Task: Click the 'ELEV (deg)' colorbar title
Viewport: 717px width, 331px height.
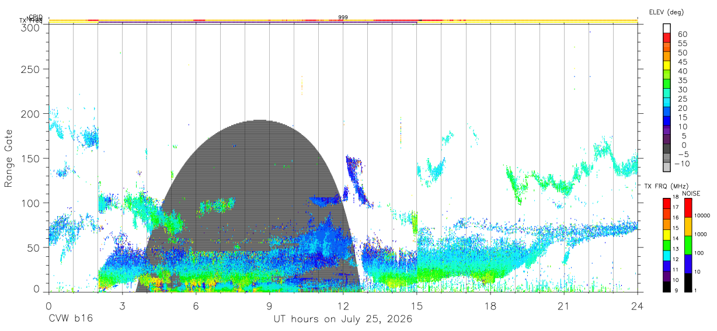Action: (666, 12)
